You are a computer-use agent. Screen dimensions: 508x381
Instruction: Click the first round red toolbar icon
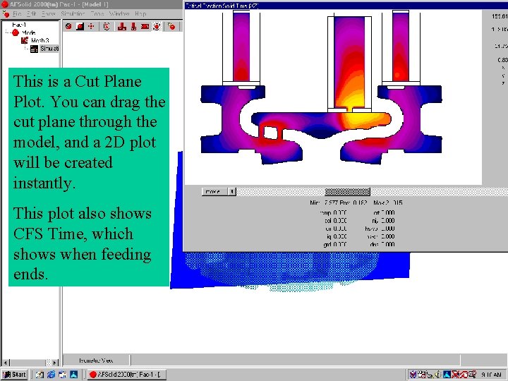[x=68, y=26]
